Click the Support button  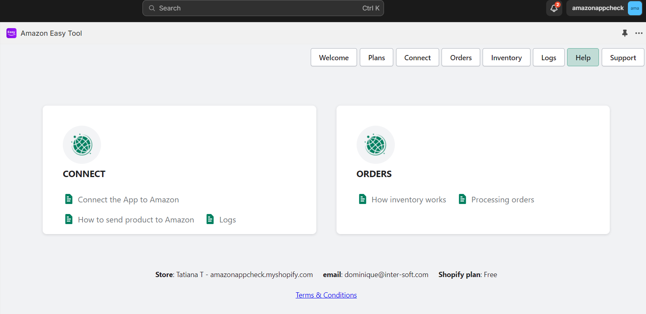pos(623,57)
